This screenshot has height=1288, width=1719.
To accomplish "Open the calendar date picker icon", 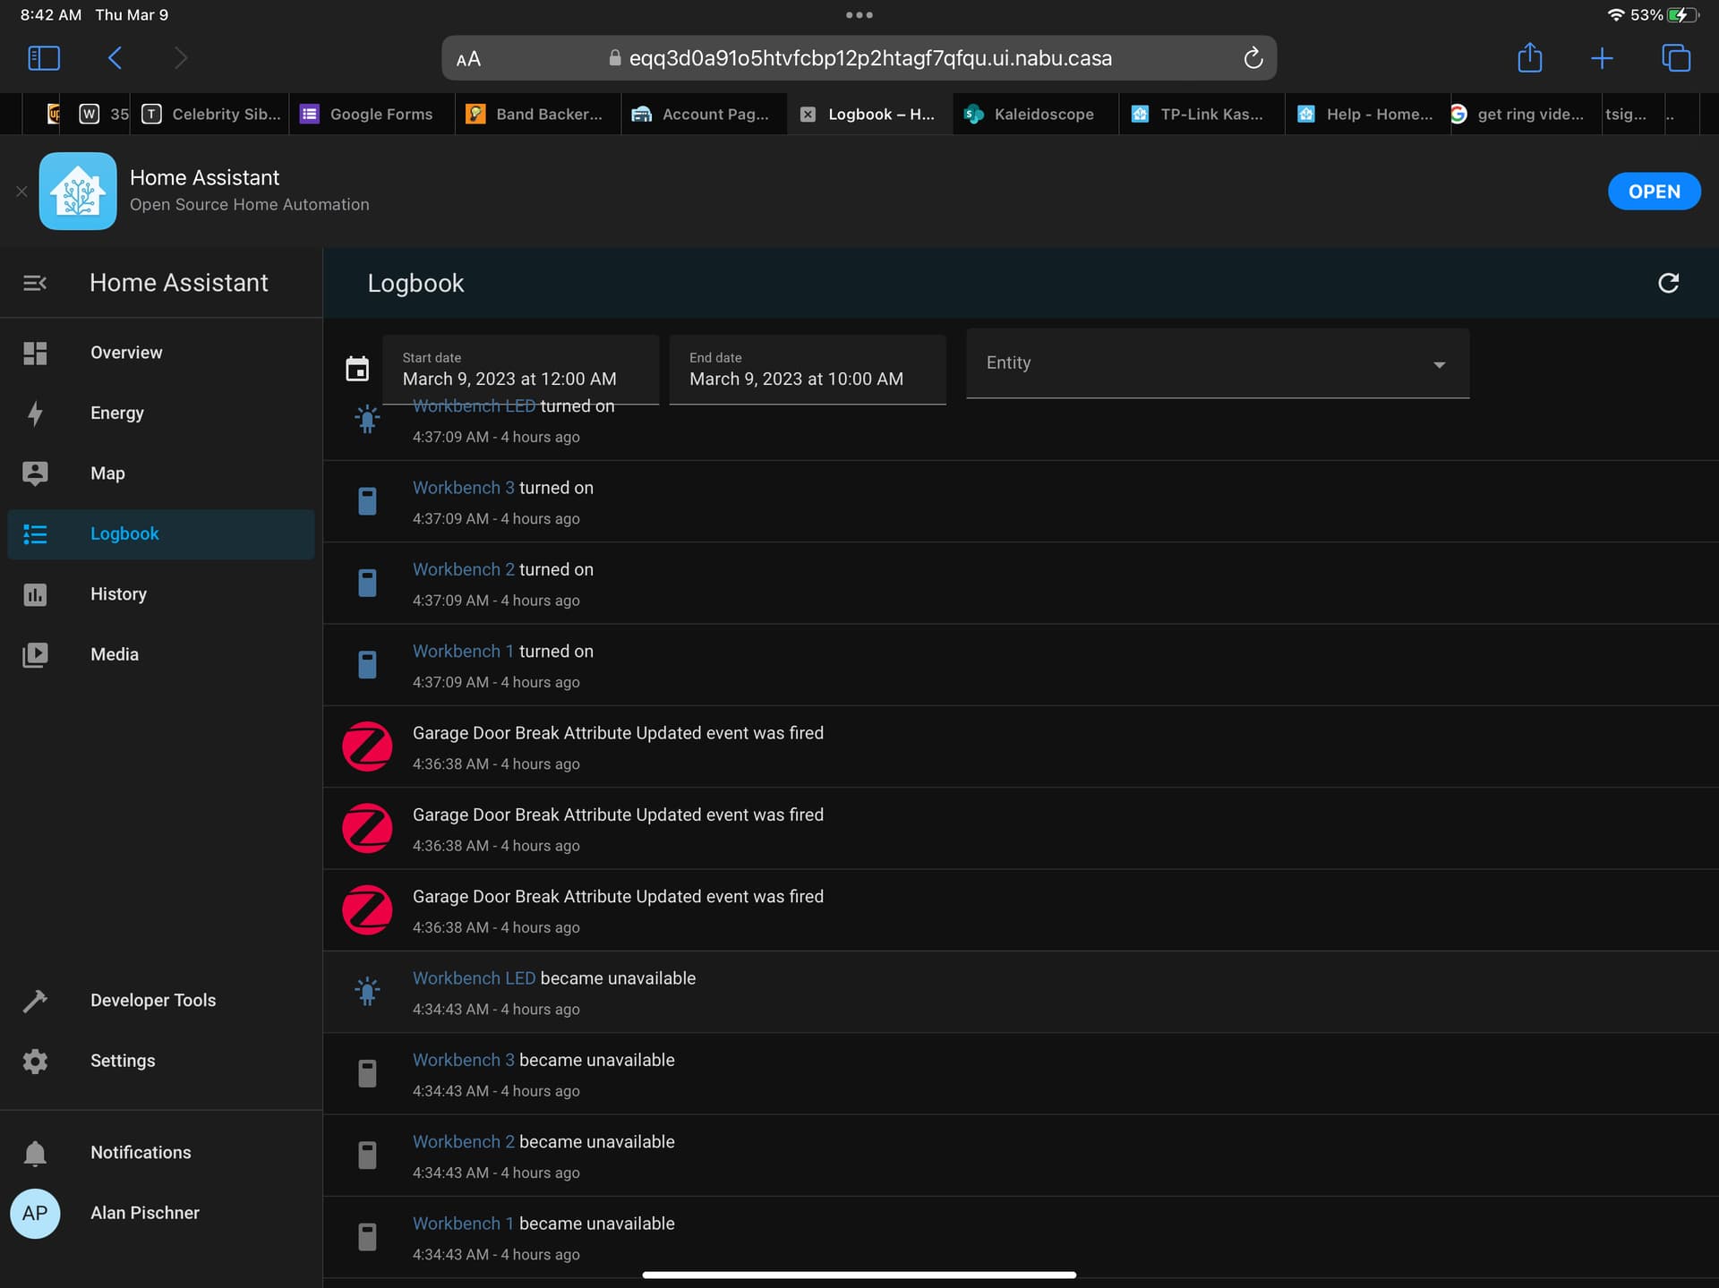I will click(x=357, y=368).
